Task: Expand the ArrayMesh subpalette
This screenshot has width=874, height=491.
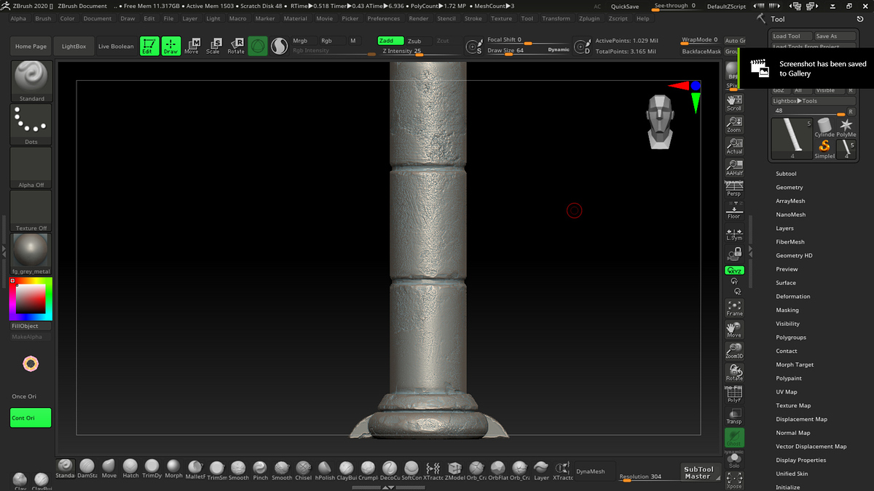Action: tap(790, 201)
